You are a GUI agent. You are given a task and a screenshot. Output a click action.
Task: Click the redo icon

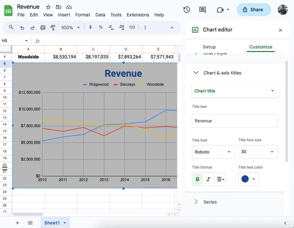click(32, 27)
